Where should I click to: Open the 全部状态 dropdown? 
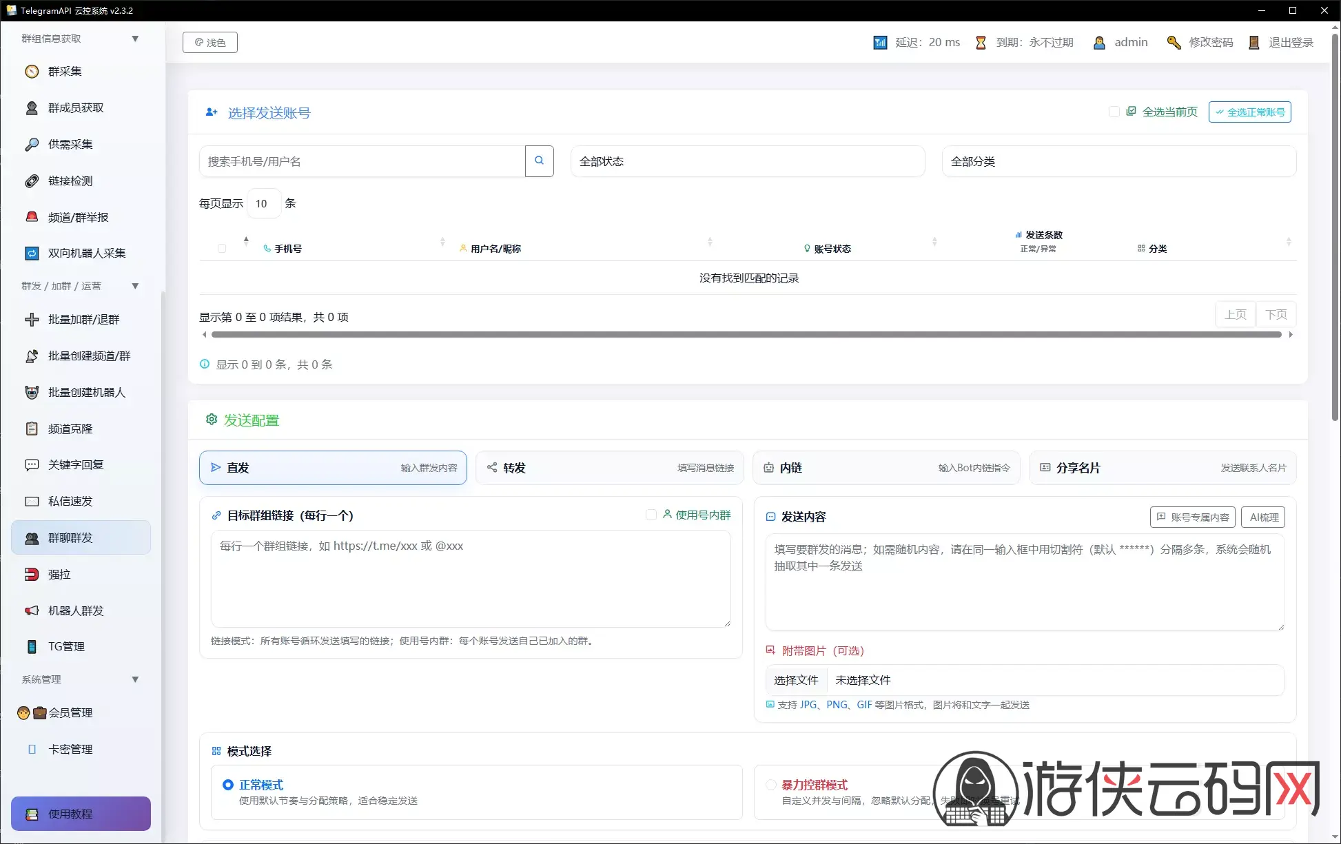[748, 161]
